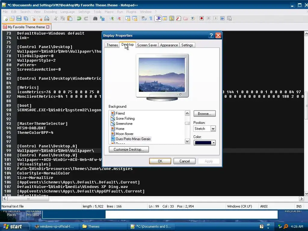Image resolution: width=308 pixels, height=231 pixels.
Task: Click the Copy toolbar icon
Action: [x=63, y=18]
